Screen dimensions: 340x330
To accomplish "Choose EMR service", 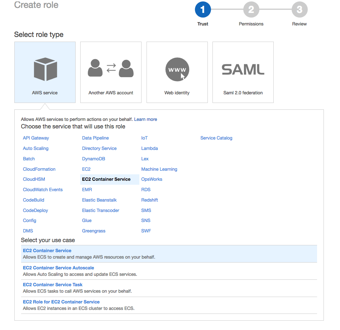I will tap(87, 190).
